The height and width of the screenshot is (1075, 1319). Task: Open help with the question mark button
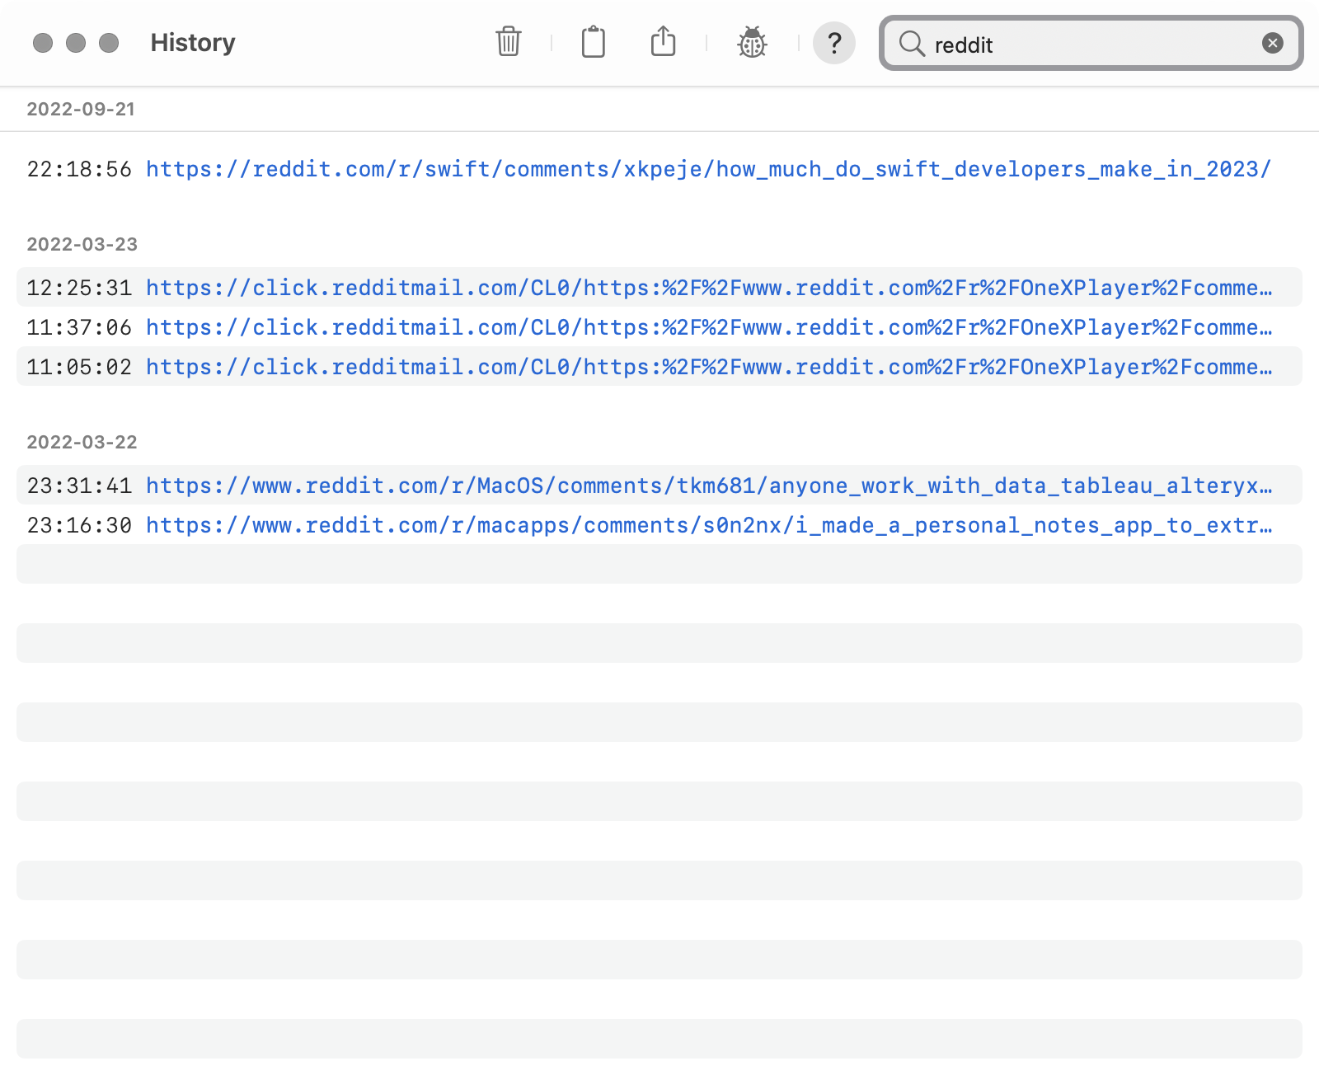point(834,43)
